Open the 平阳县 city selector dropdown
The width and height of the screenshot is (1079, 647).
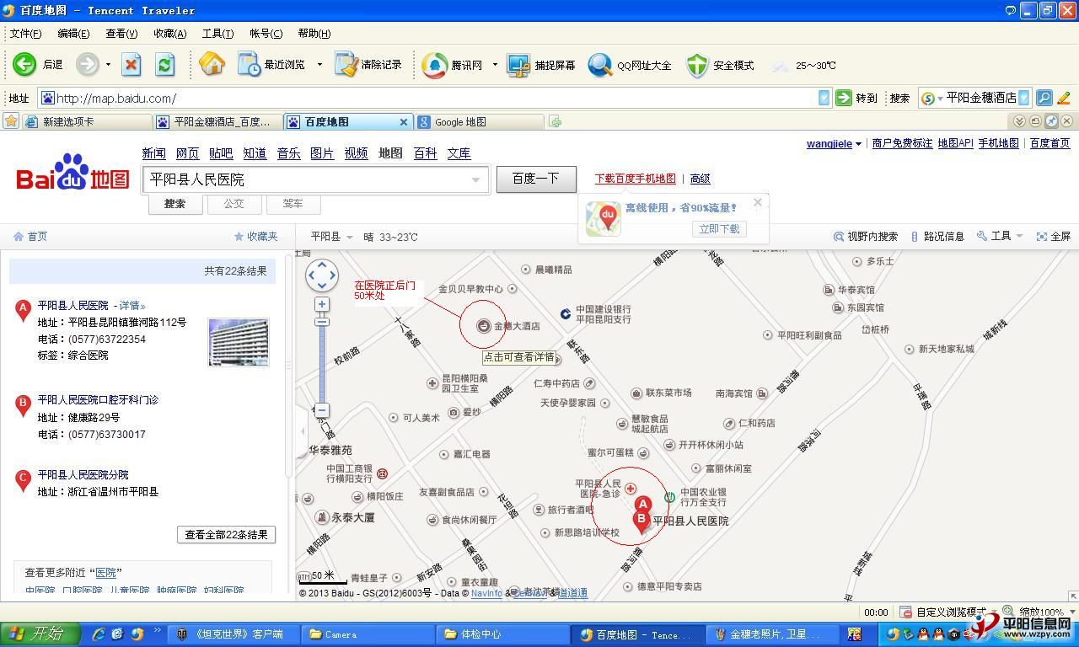[x=332, y=237]
